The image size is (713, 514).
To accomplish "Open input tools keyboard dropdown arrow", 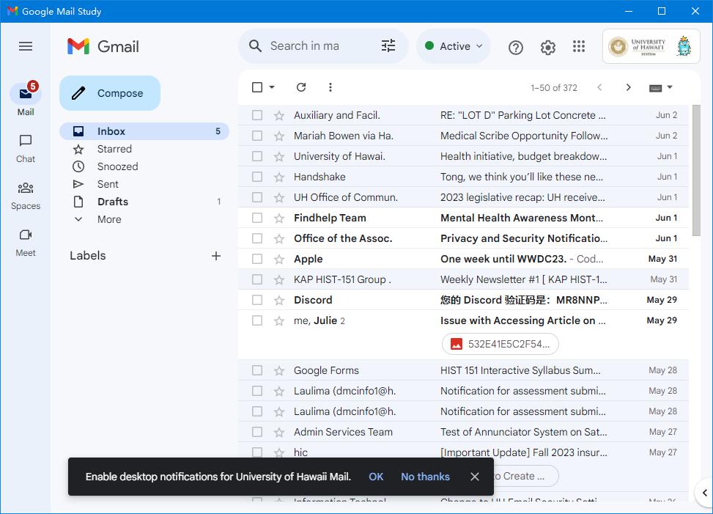I will (669, 87).
